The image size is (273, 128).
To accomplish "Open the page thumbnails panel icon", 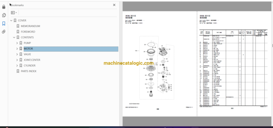I will click(4, 15).
